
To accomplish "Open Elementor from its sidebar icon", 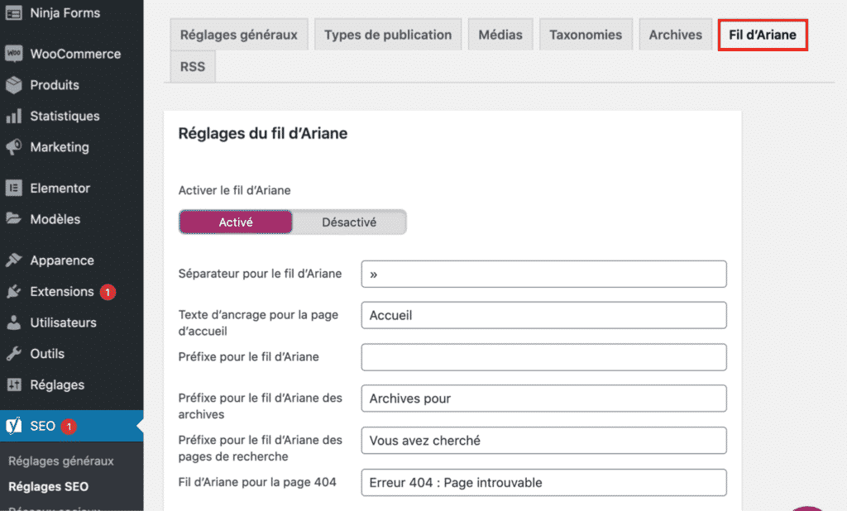I will 13,188.
